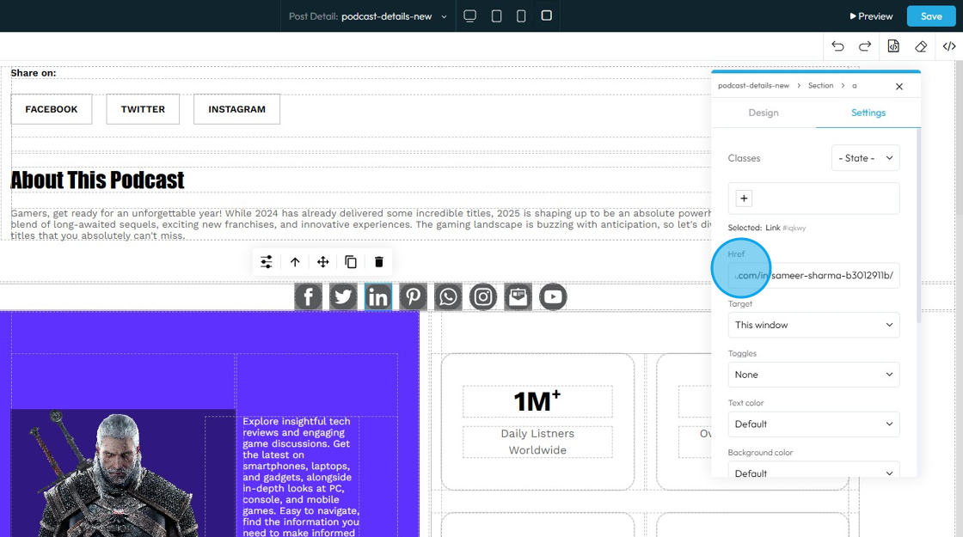Click the FACEBOOK share button

pyautogui.click(x=52, y=109)
